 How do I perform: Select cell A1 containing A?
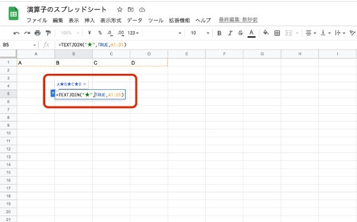point(36,62)
